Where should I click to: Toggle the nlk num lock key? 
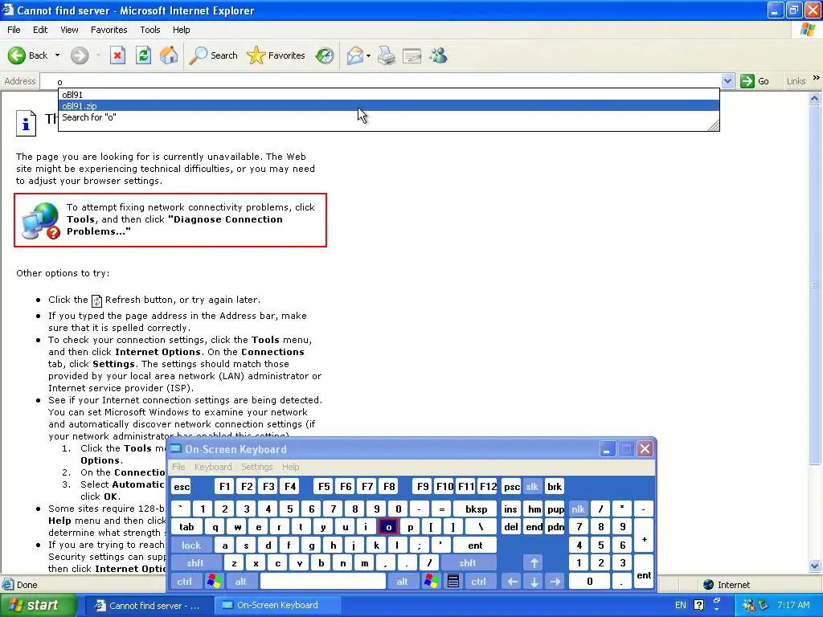coord(578,509)
